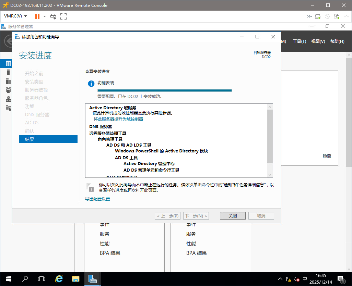Click the VMRC full screen icon

coord(63,16)
